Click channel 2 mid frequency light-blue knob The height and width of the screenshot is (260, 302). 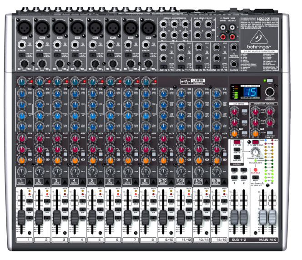click(40, 116)
